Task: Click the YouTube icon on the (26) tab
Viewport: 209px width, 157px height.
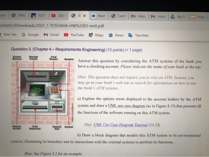Action: (x=53, y=16)
